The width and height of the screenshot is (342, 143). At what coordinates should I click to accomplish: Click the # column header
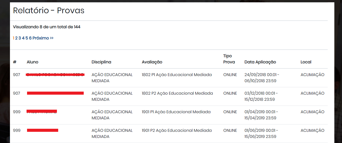pos(15,62)
